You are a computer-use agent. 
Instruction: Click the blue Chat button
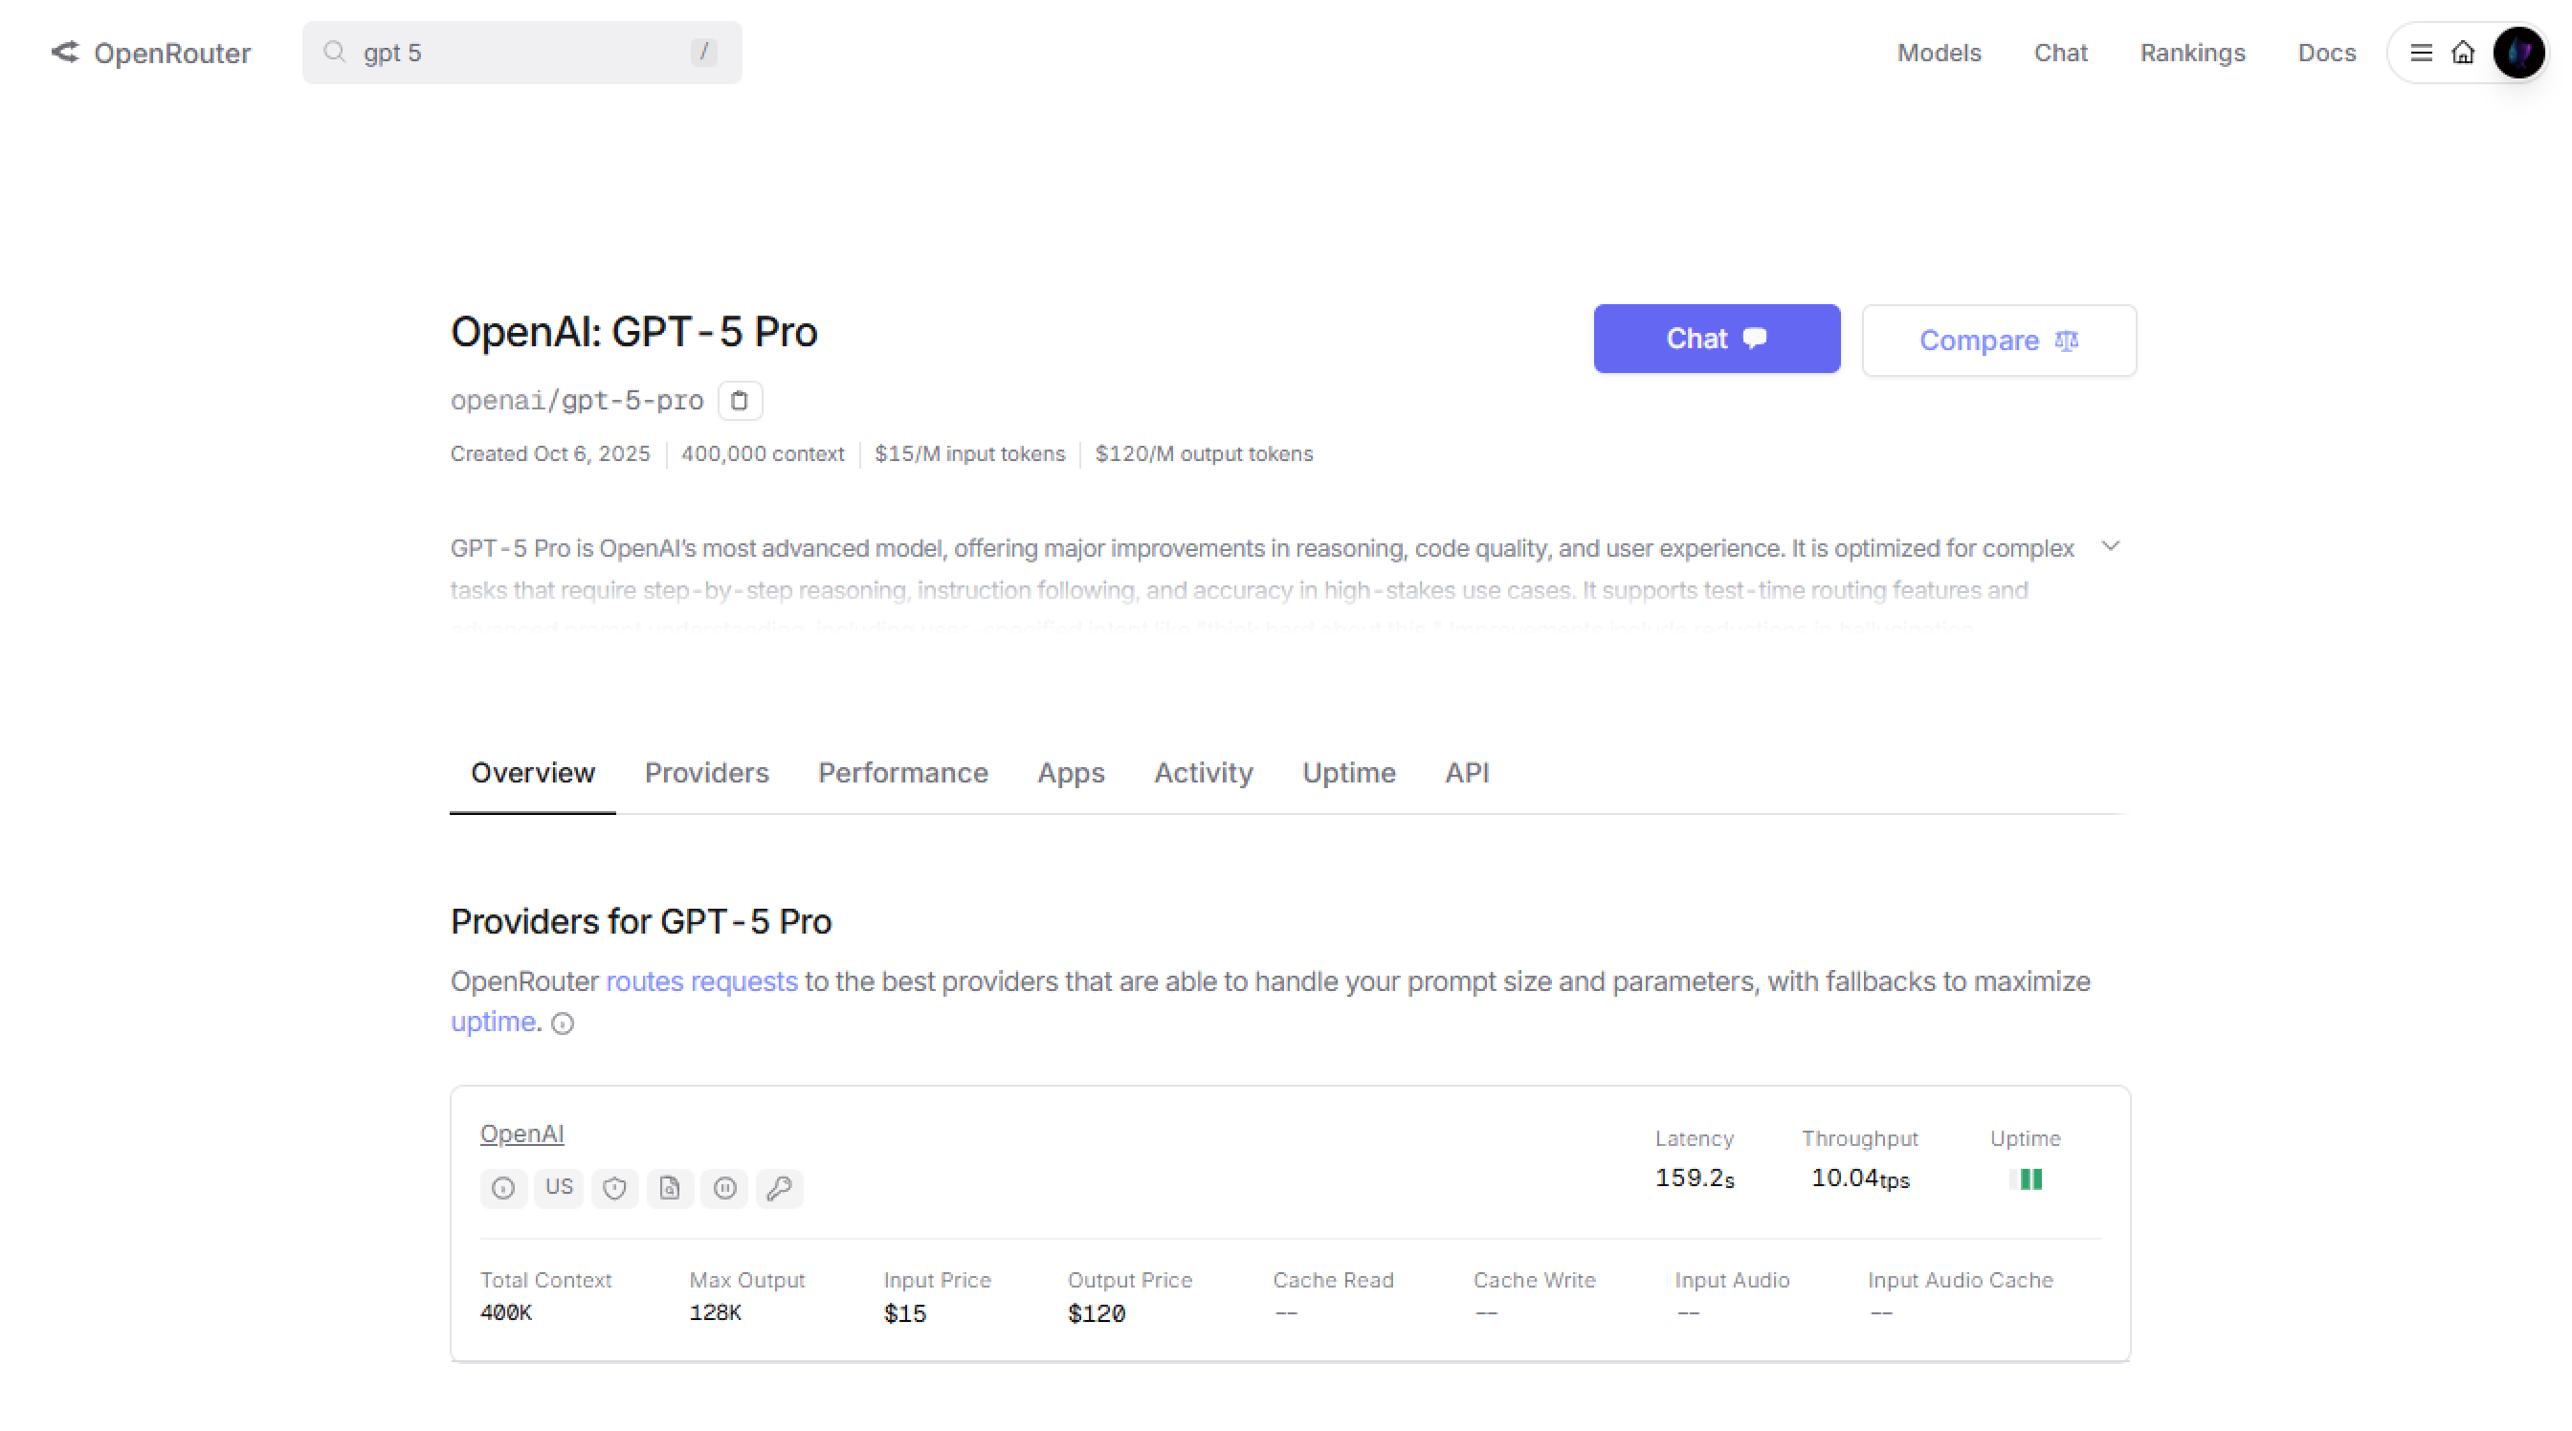[1716, 340]
